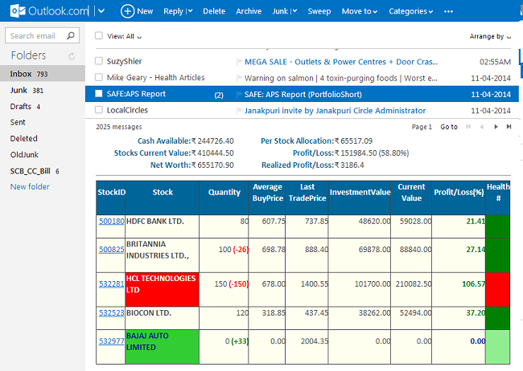Image resolution: width=523 pixels, height=371 pixels.
Task: Open stock ID 532977 link
Action: point(111,341)
